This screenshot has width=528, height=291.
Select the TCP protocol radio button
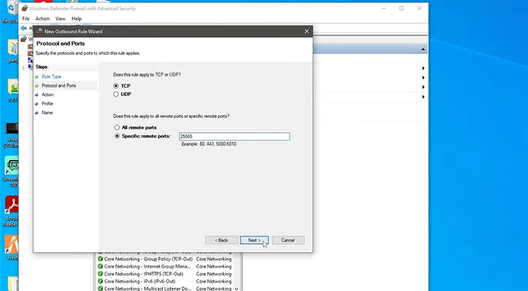116,86
